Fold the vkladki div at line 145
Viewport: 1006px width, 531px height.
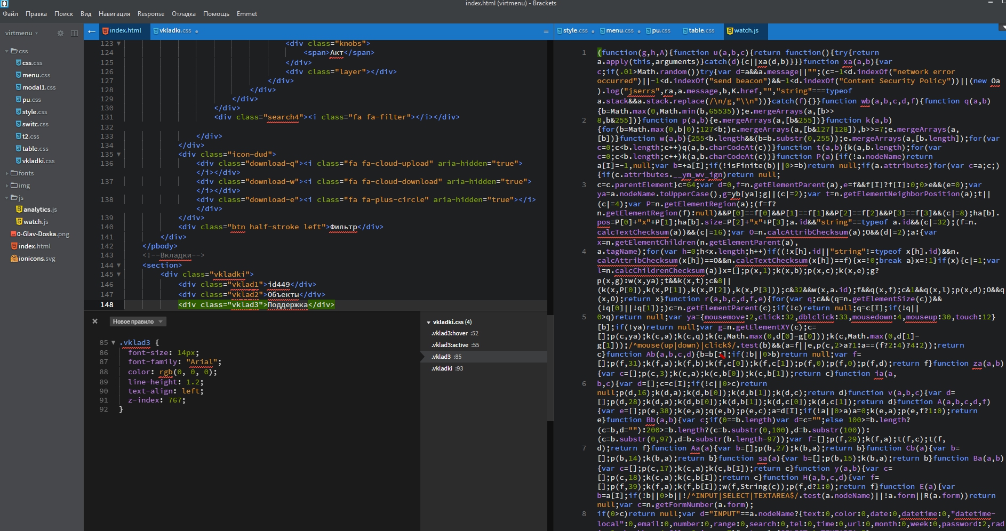click(x=118, y=275)
